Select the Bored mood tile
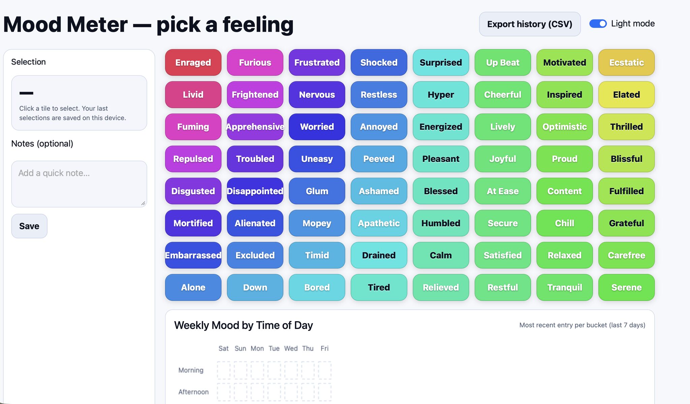Screen dimensions: 690x404 click(317, 287)
